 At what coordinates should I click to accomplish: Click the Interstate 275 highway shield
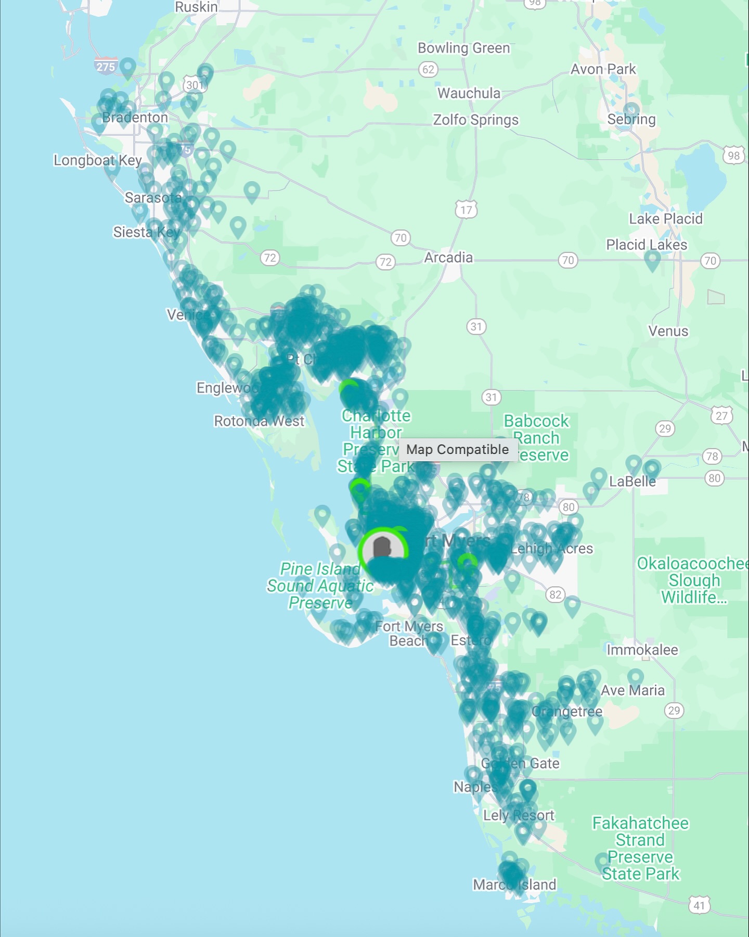(106, 66)
